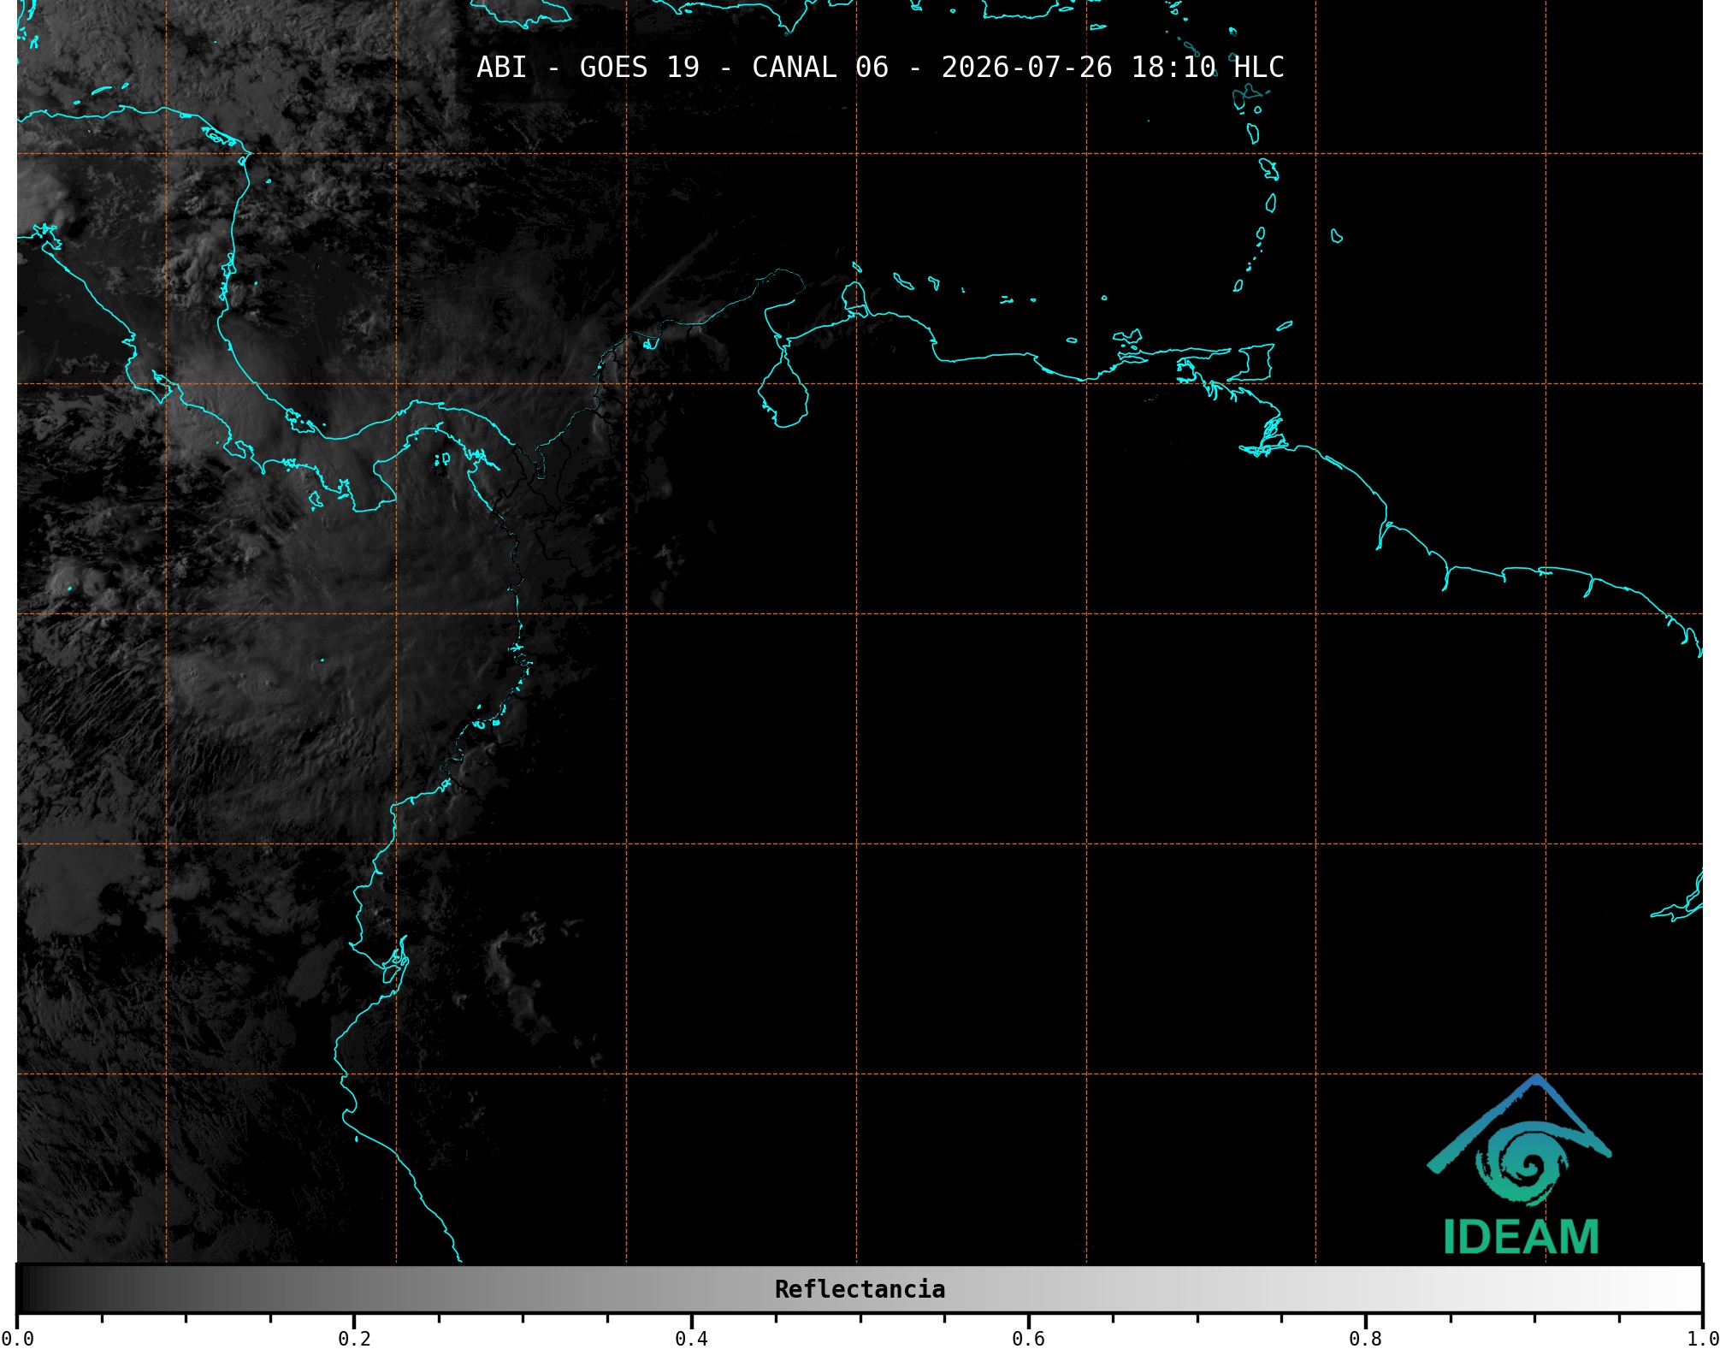Click the 'Reflectancia' colorbar label
Viewport: 1720px width, 1349px height.
tap(860, 1289)
